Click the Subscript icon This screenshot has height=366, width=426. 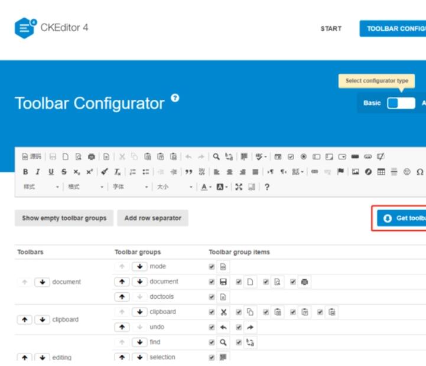77,172
